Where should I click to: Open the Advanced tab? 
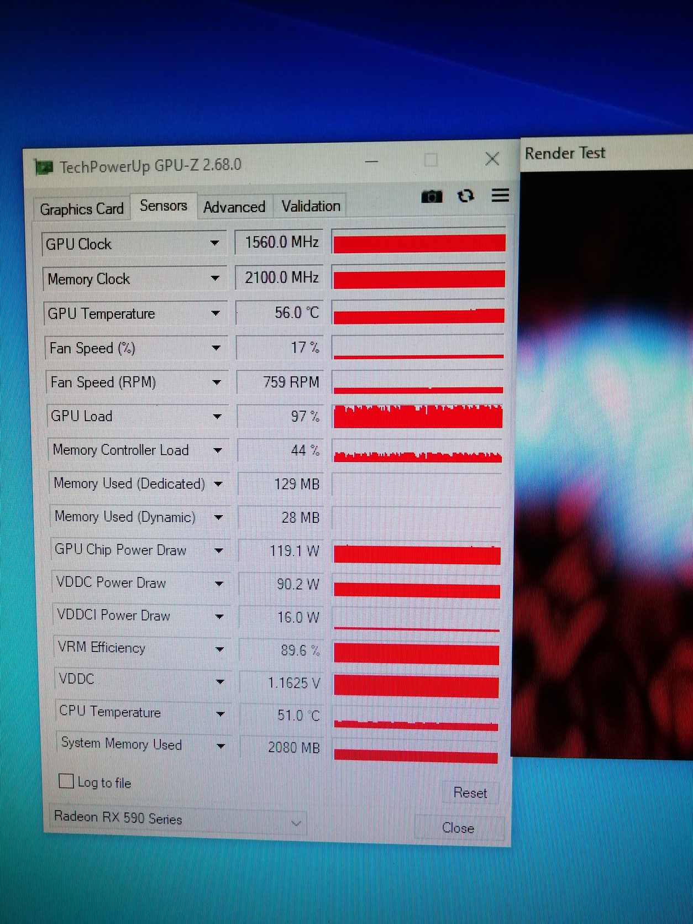pos(234,207)
